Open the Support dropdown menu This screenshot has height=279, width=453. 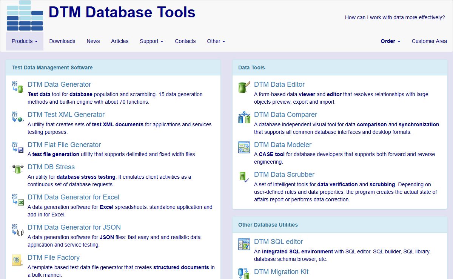pos(151,41)
